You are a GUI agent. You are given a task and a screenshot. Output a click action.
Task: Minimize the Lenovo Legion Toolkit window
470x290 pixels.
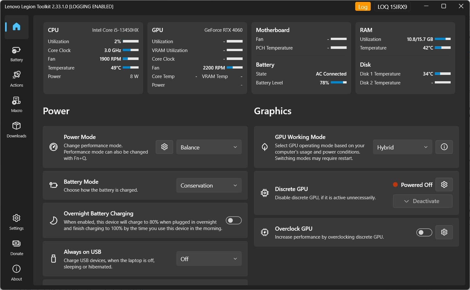(x=427, y=6)
